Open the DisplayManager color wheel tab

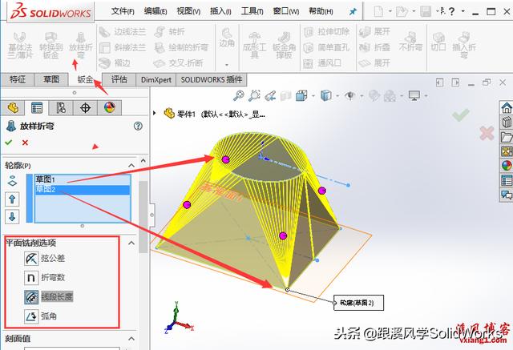click(109, 108)
